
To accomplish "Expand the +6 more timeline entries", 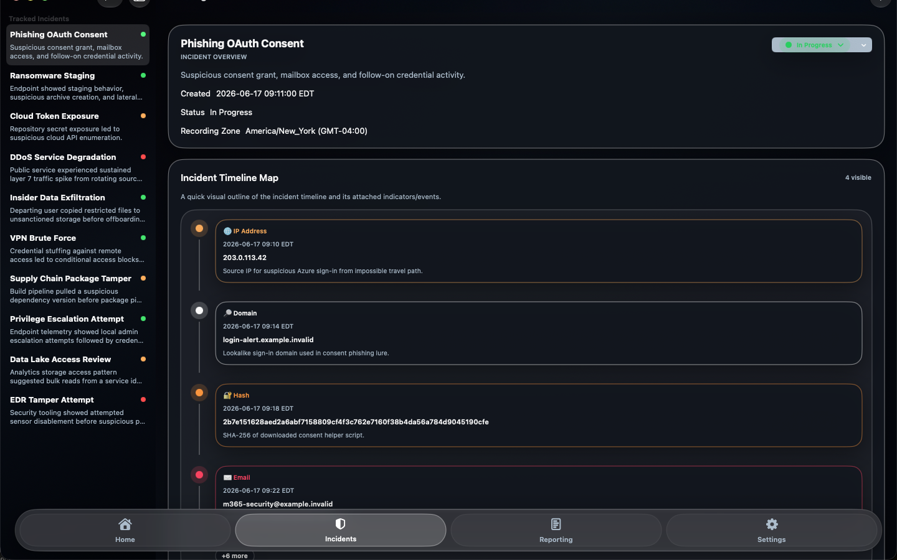I will tap(235, 556).
